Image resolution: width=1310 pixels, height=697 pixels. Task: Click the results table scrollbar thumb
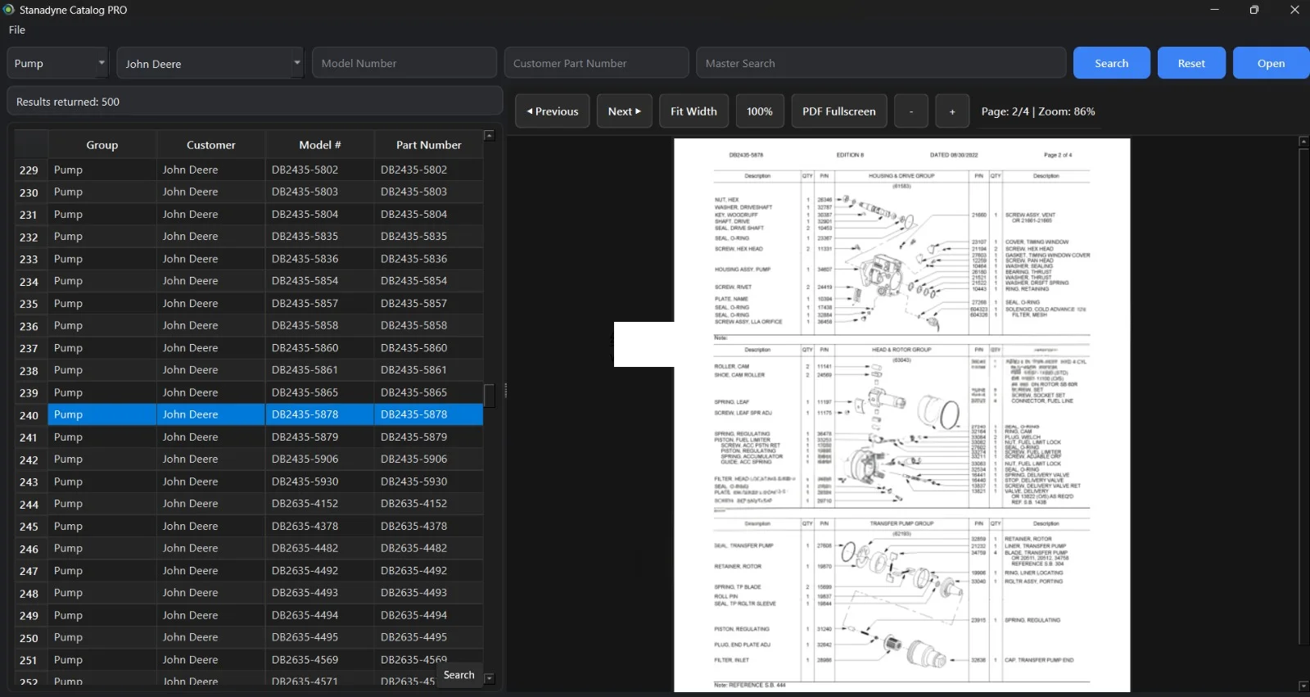[x=490, y=396]
